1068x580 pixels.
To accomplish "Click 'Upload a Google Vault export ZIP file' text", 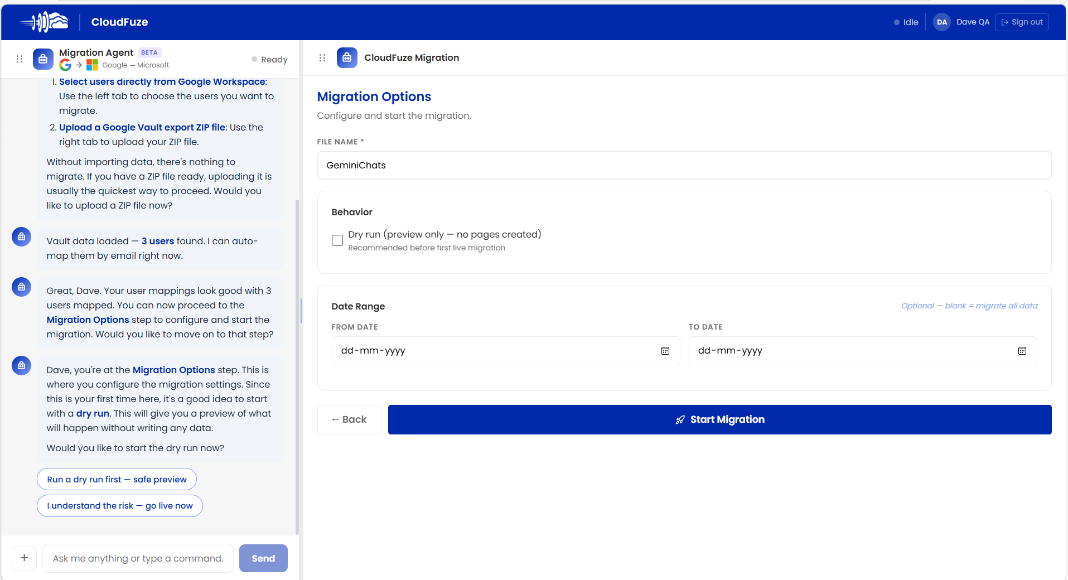I will [142, 127].
